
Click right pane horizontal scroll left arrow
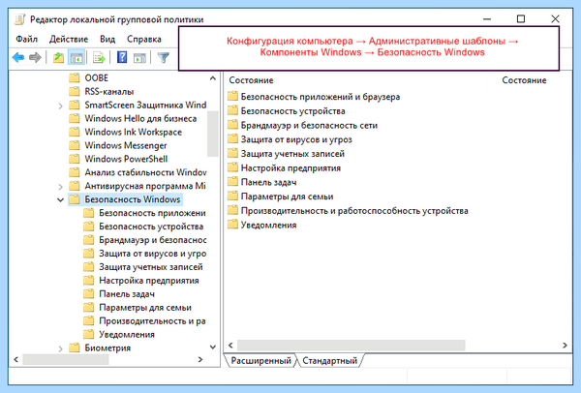[x=230, y=346]
